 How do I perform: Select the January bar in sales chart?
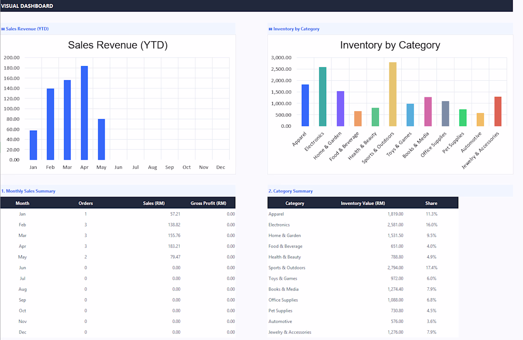33,145
